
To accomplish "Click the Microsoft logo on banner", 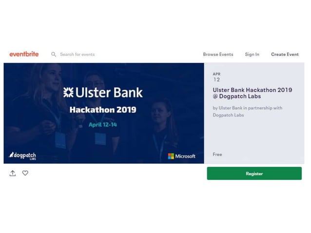I will (181, 156).
